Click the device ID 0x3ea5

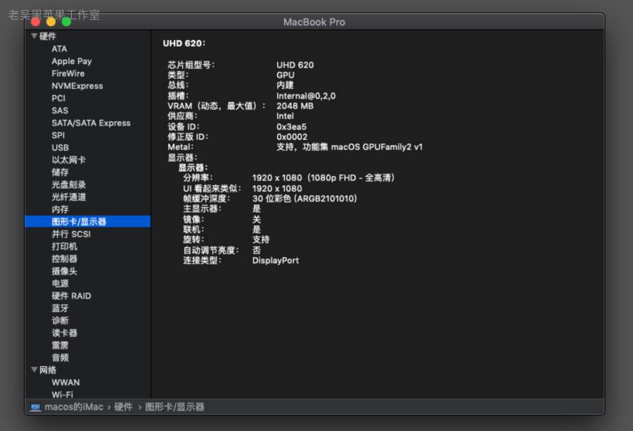point(291,127)
